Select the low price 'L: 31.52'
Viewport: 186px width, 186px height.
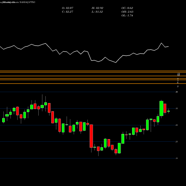pos(97,12)
